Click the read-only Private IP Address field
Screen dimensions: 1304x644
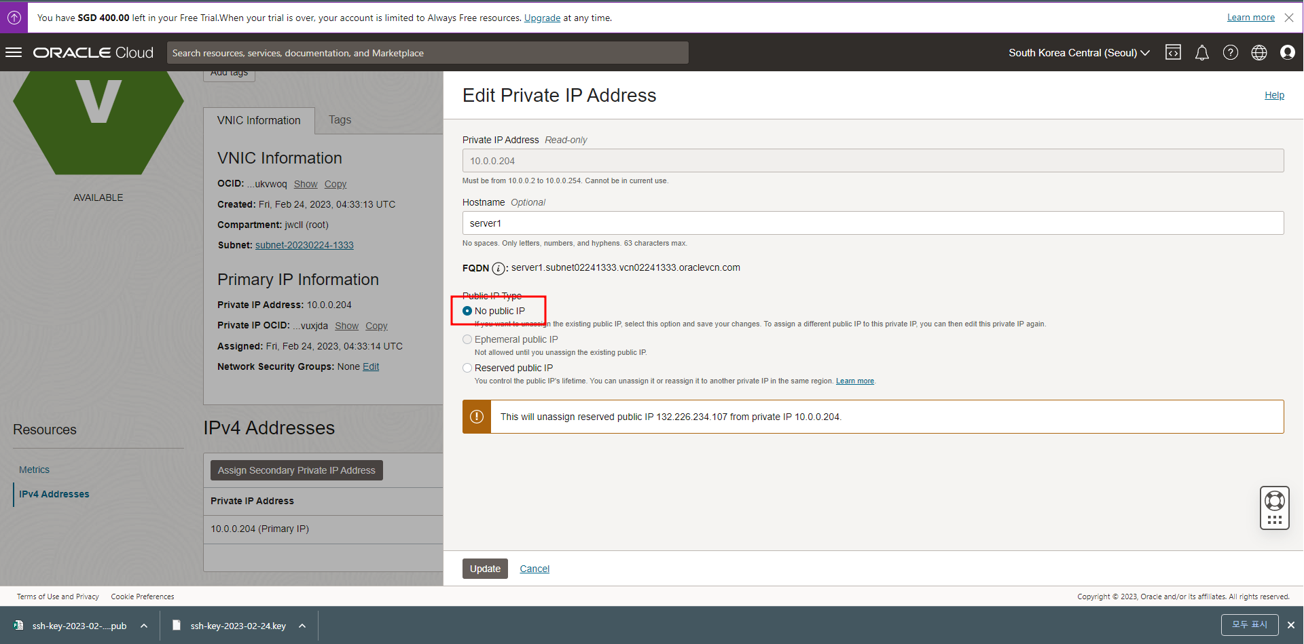coord(873,161)
